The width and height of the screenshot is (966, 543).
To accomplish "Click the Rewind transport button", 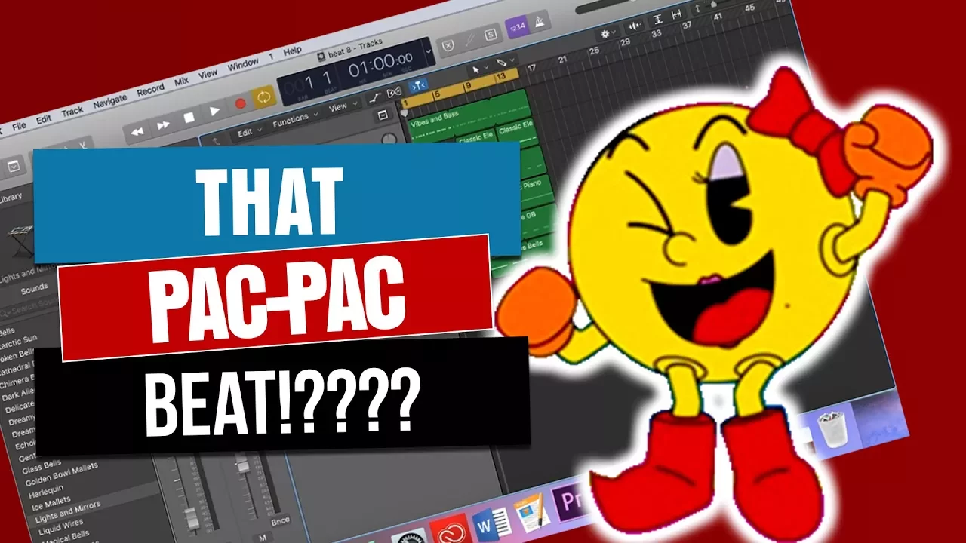I will pyautogui.click(x=137, y=131).
